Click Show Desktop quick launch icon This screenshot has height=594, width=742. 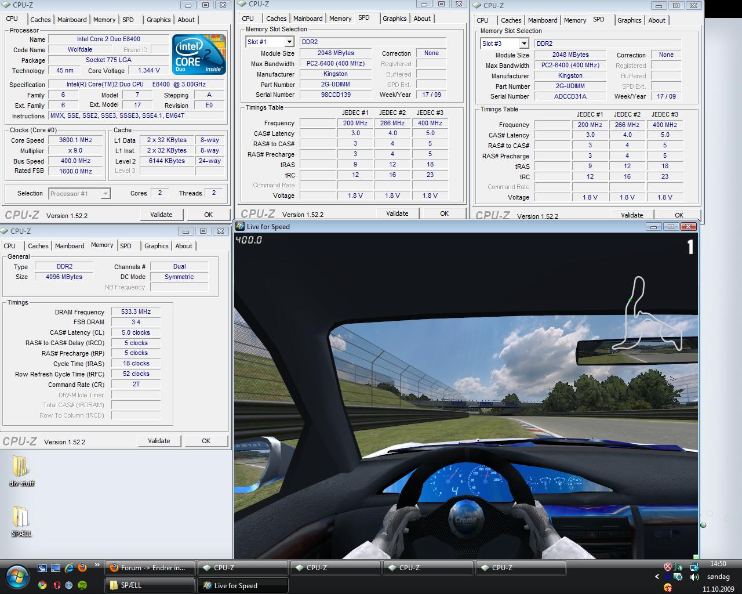[x=56, y=568]
